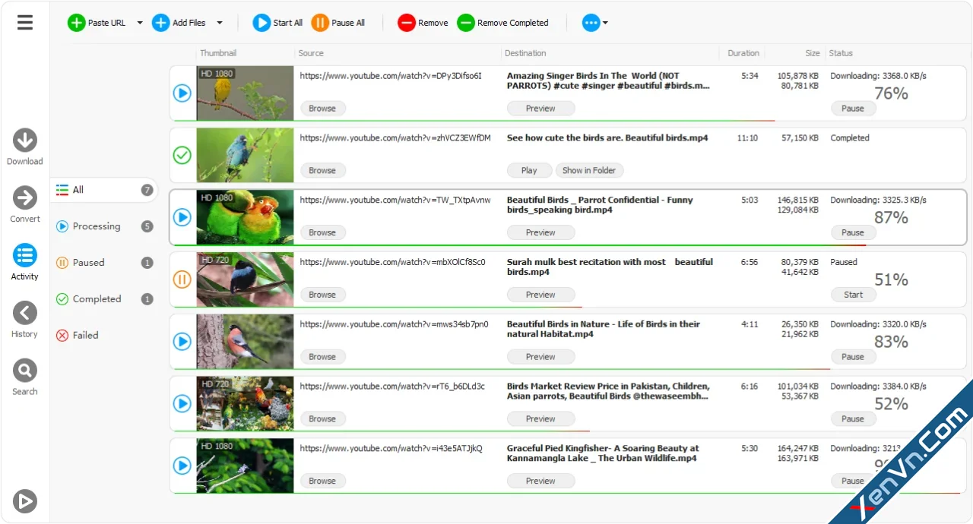Select the Completed filter
The image size is (973, 524).
[x=104, y=299]
